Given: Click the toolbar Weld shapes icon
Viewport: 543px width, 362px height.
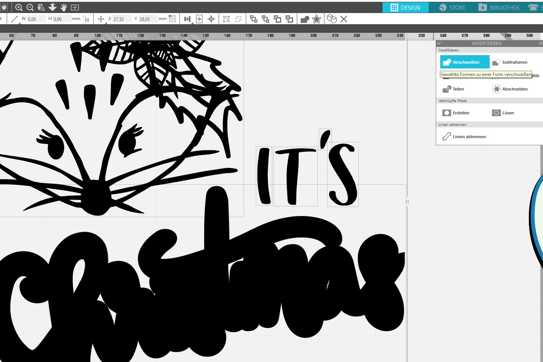Looking at the screenshot, I should coord(305,19).
